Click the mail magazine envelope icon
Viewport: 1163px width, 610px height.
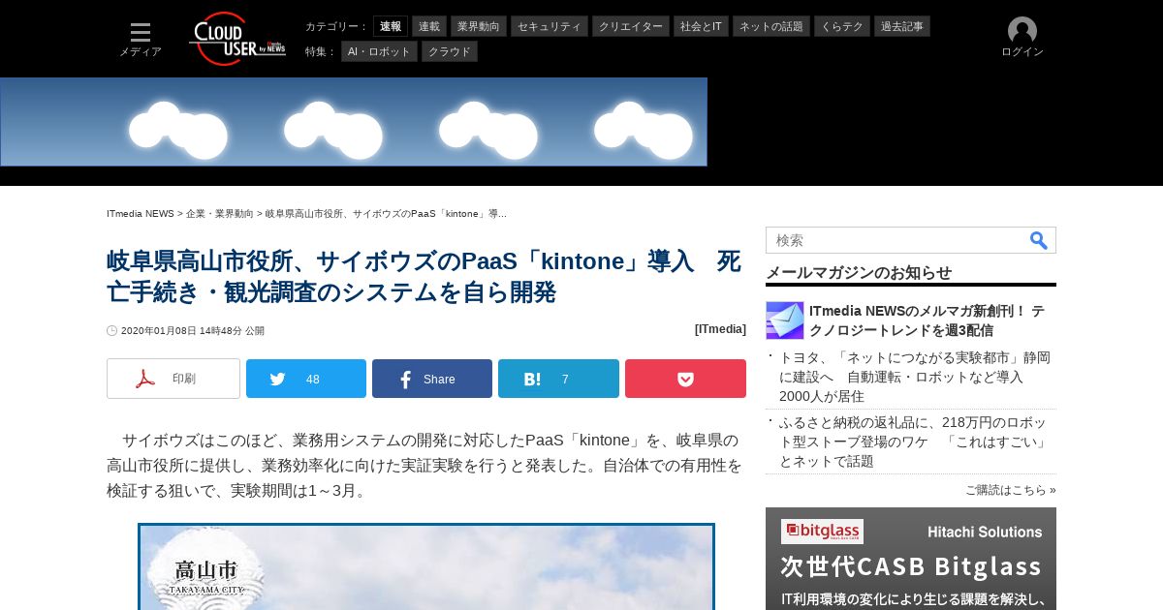785,320
